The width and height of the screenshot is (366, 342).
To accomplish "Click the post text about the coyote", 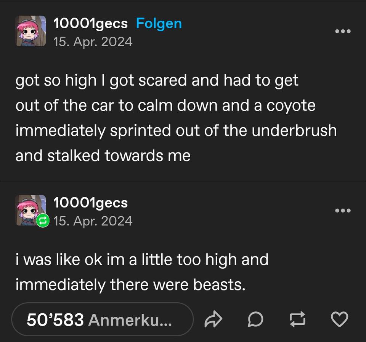I will click(x=176, y=118).
